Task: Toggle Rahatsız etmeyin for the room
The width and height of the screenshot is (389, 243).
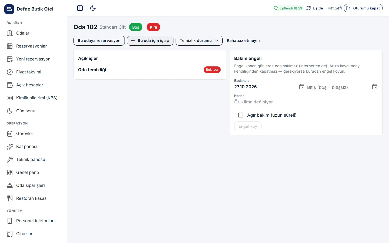Action: [243, 40]
